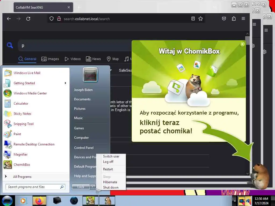Image resolution: width=275 pixels, height=206 pixels.
Task: Click the tracking protection shield icon
Action: (x=51, y=19)
